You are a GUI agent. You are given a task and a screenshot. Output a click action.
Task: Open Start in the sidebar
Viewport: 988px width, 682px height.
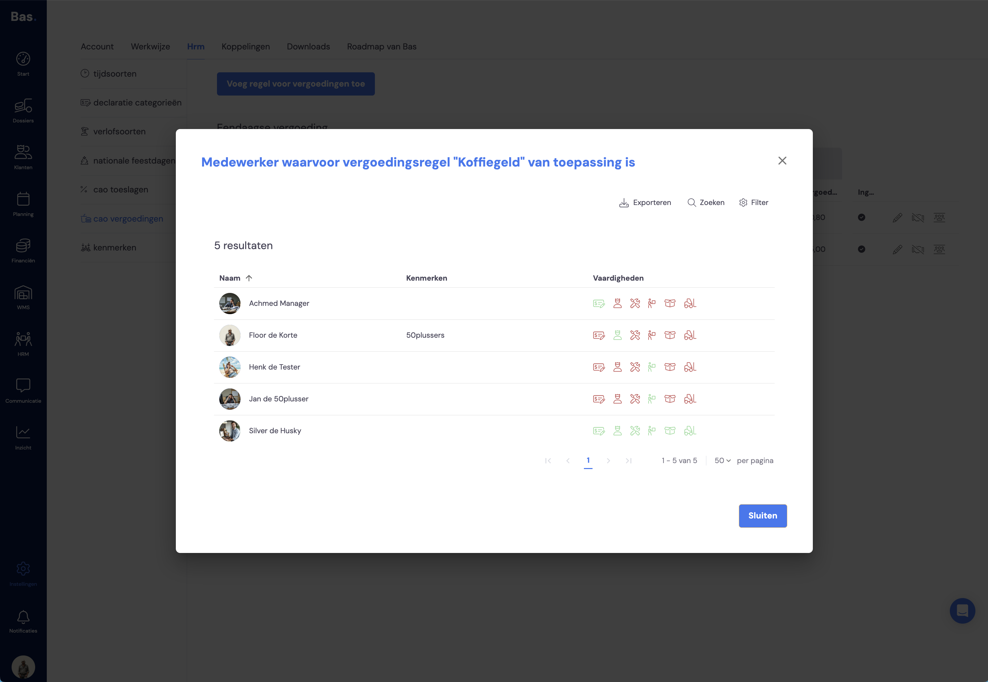tap(23, 64)
